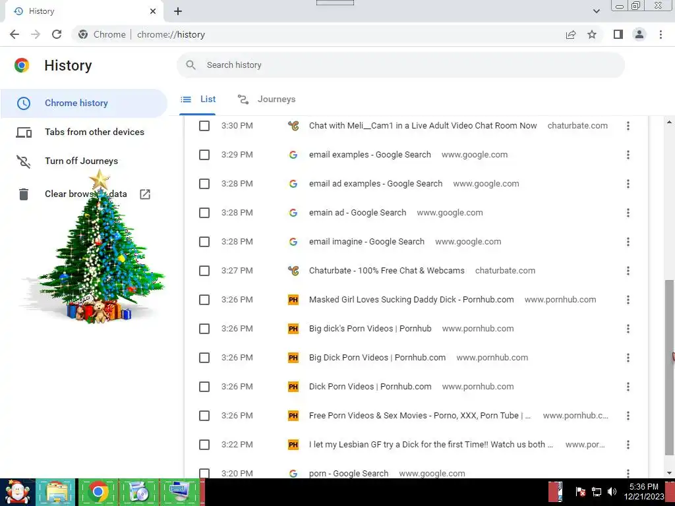Open actions menu for 'Free Porn Videos & Sex Movies'
This screenshot has width=675, height=506.
click(x=628, y=416)
